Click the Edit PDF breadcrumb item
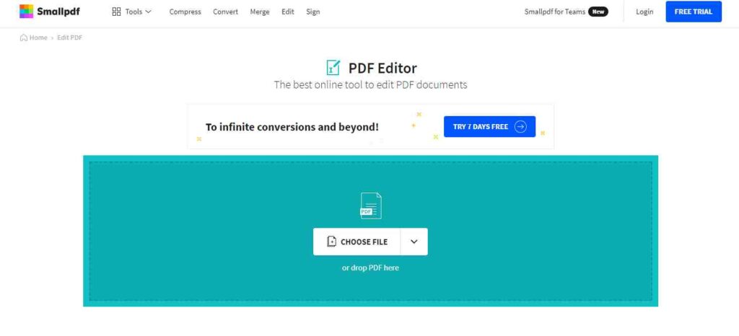Screen dimensions: 739x336 click(69, 37)
